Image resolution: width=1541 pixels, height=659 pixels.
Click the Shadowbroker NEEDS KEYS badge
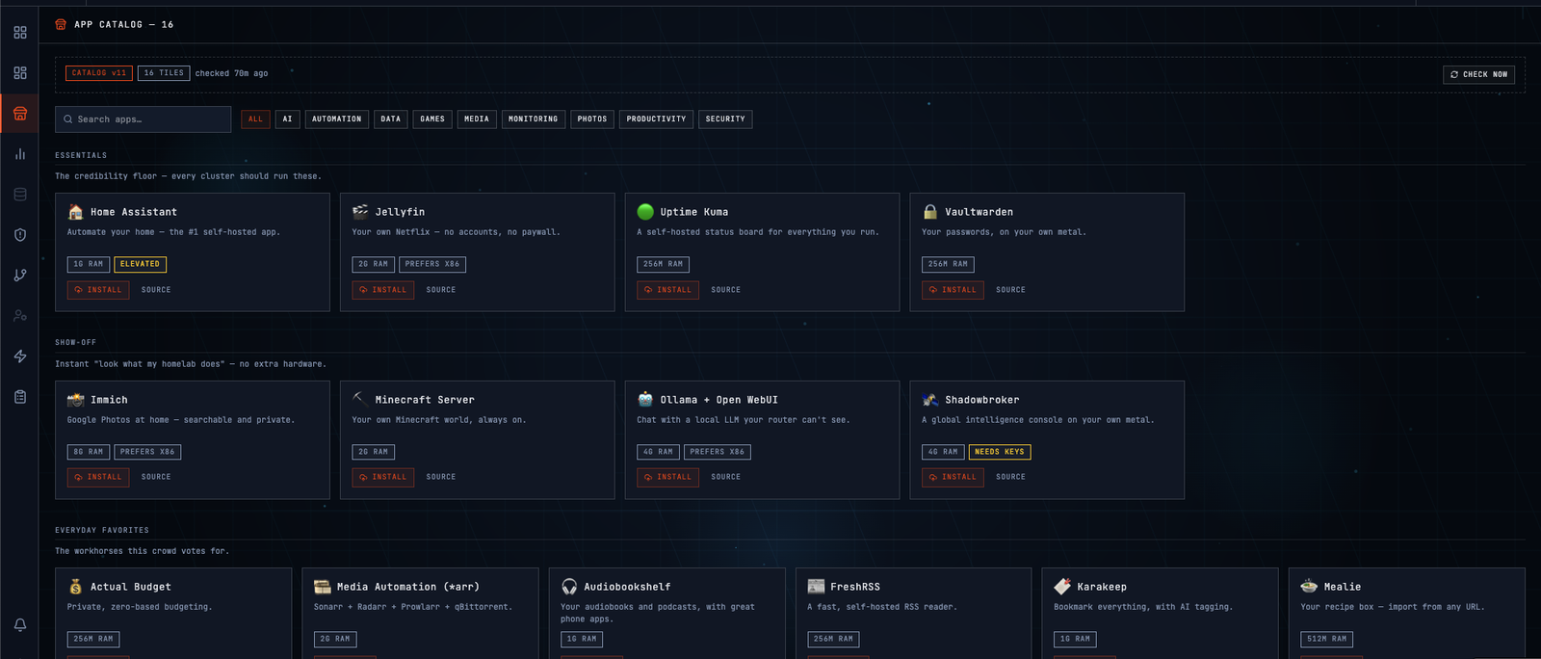click(x=1000, y=452)
